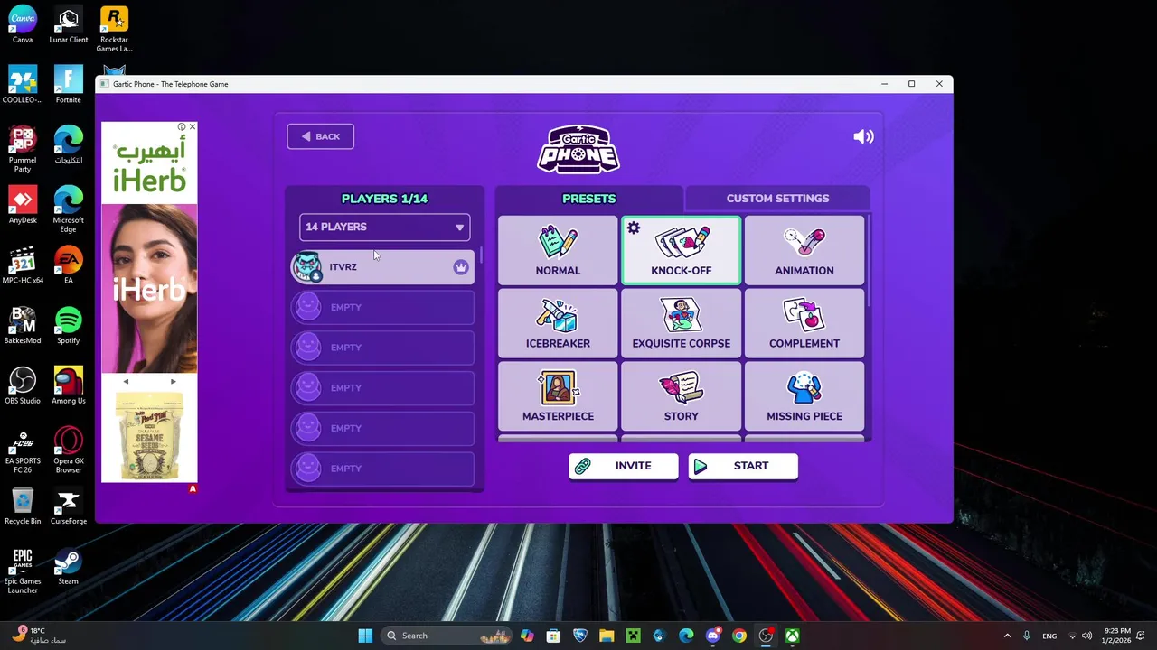
Task: Click the crown host icon for ITVRZ
Action: coord(461,267)
